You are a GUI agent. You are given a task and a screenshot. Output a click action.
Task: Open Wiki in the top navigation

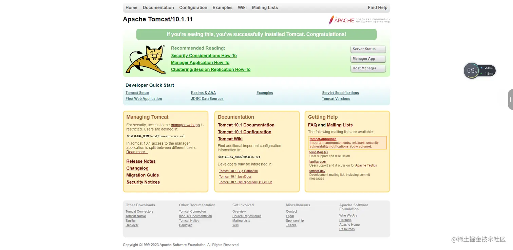242,7
